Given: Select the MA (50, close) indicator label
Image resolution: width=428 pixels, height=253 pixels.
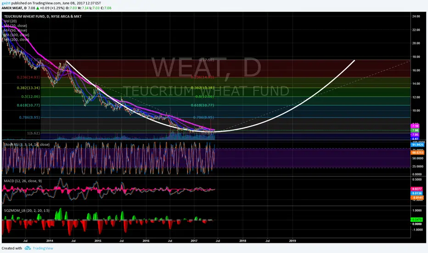Looking at the screenshot, I should pyautogui.click(x=16, y=30).
